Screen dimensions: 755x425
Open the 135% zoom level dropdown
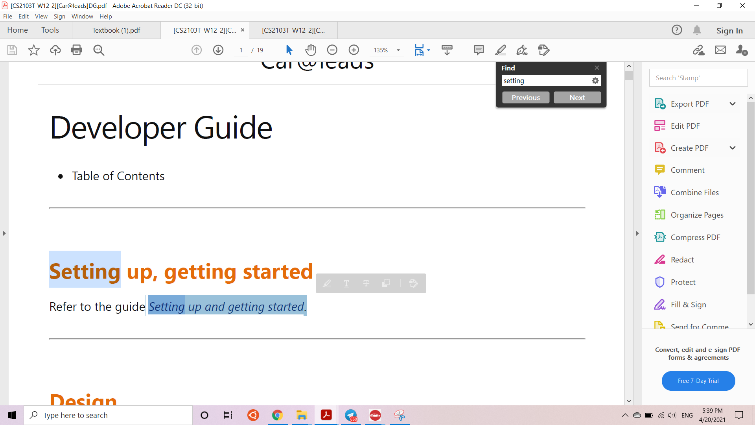[398, 50]
